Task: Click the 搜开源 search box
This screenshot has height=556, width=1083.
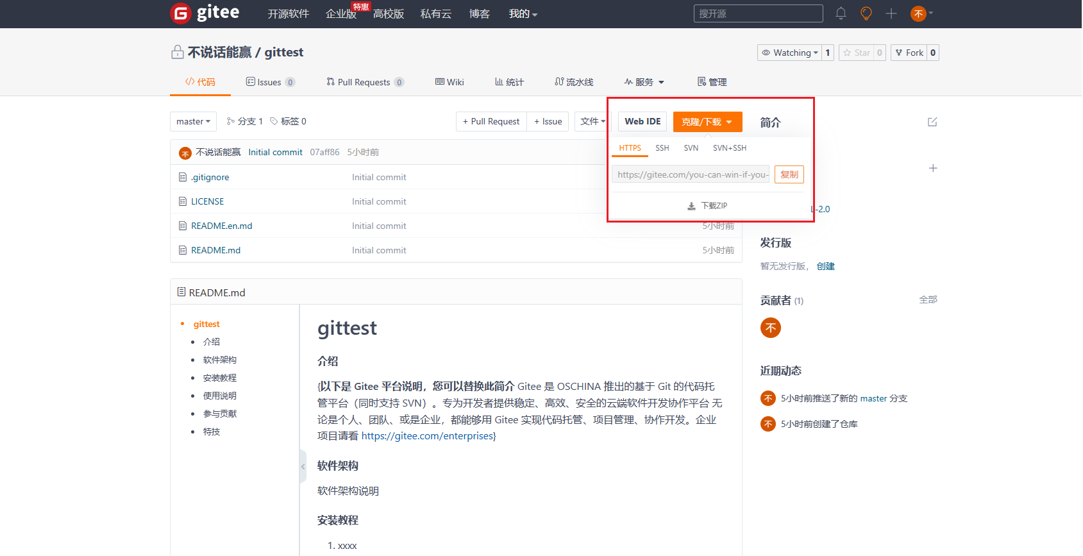Action: (758, 13)
